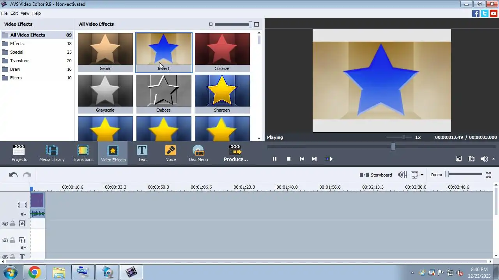Click the play clip scene icon
499x280 pixels.
coord(329,159)
